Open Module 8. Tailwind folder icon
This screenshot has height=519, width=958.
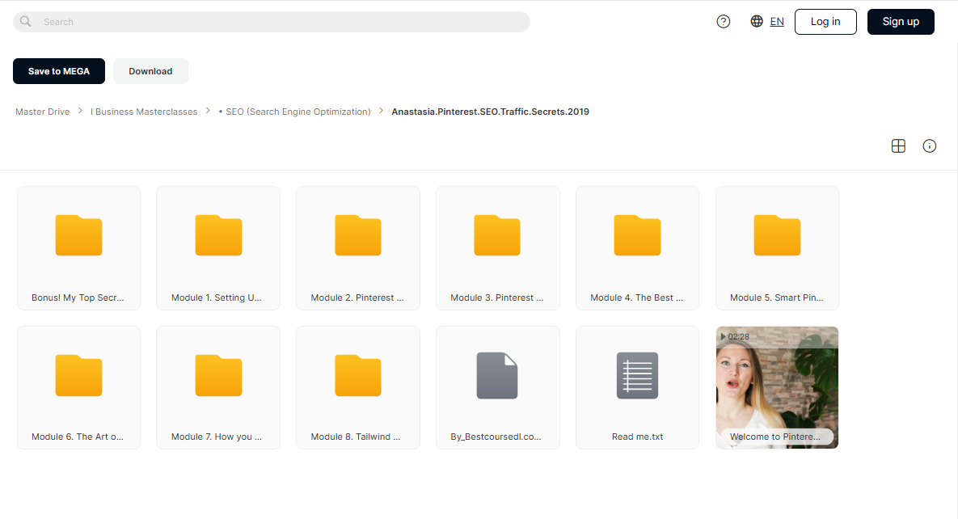[x=358, y=375]
